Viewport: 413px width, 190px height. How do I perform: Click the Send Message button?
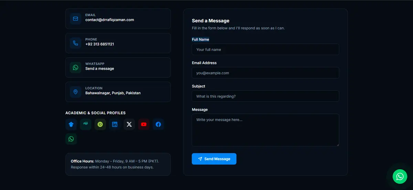pos(214,159)
